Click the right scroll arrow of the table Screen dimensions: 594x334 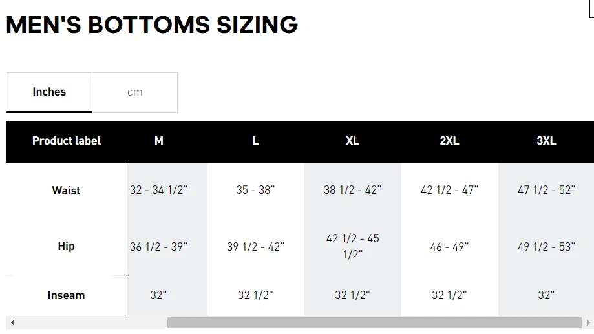(x=588, y=322)
